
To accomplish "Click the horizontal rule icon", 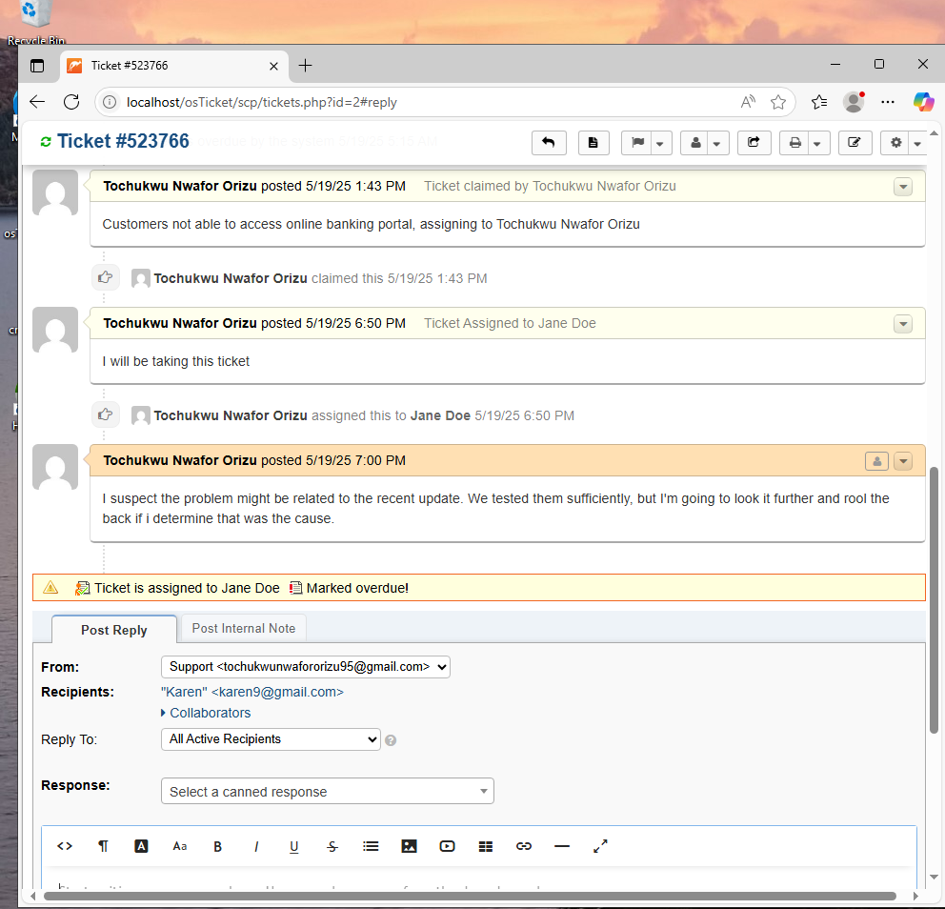I will pos(562,846).
